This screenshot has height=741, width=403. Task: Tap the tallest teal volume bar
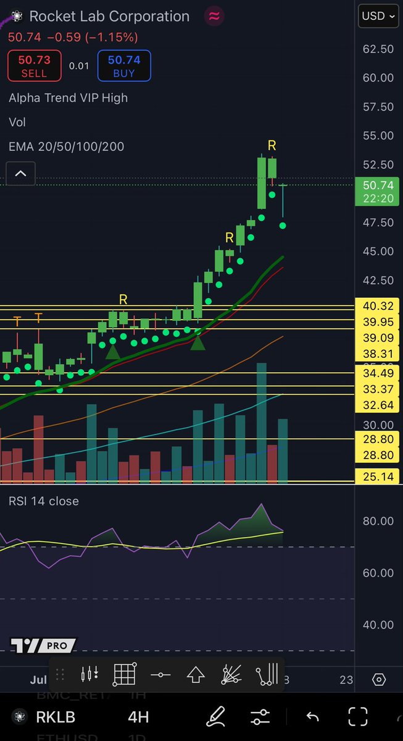pyautogui.click(x=262, y=423)
